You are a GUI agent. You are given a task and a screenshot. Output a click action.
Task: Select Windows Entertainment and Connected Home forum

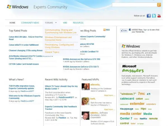pos(58,39)
